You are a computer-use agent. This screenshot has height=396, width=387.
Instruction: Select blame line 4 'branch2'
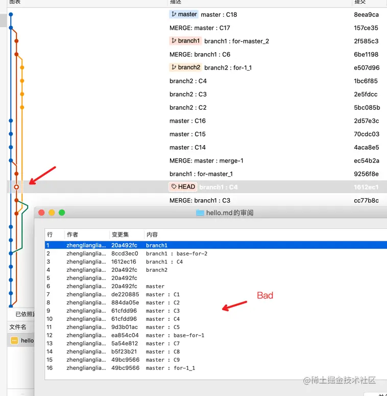point(215,270)
